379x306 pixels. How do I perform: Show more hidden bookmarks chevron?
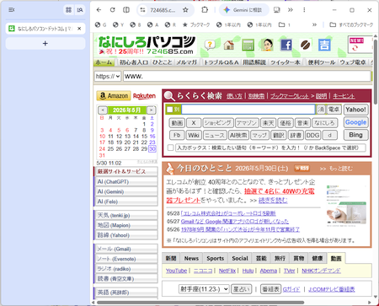click(314, 24)
